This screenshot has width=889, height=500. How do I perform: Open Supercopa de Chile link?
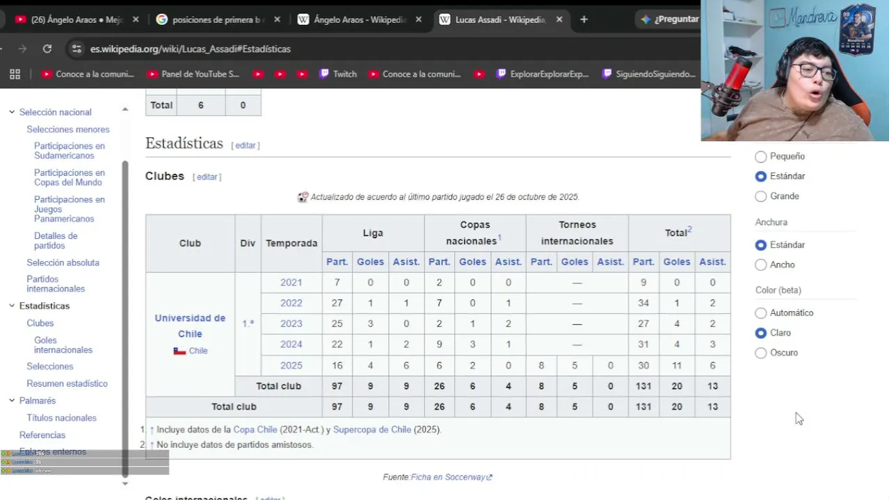[372, 430]
